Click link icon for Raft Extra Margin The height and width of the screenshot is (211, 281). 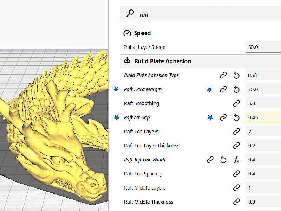pos(223,89)
